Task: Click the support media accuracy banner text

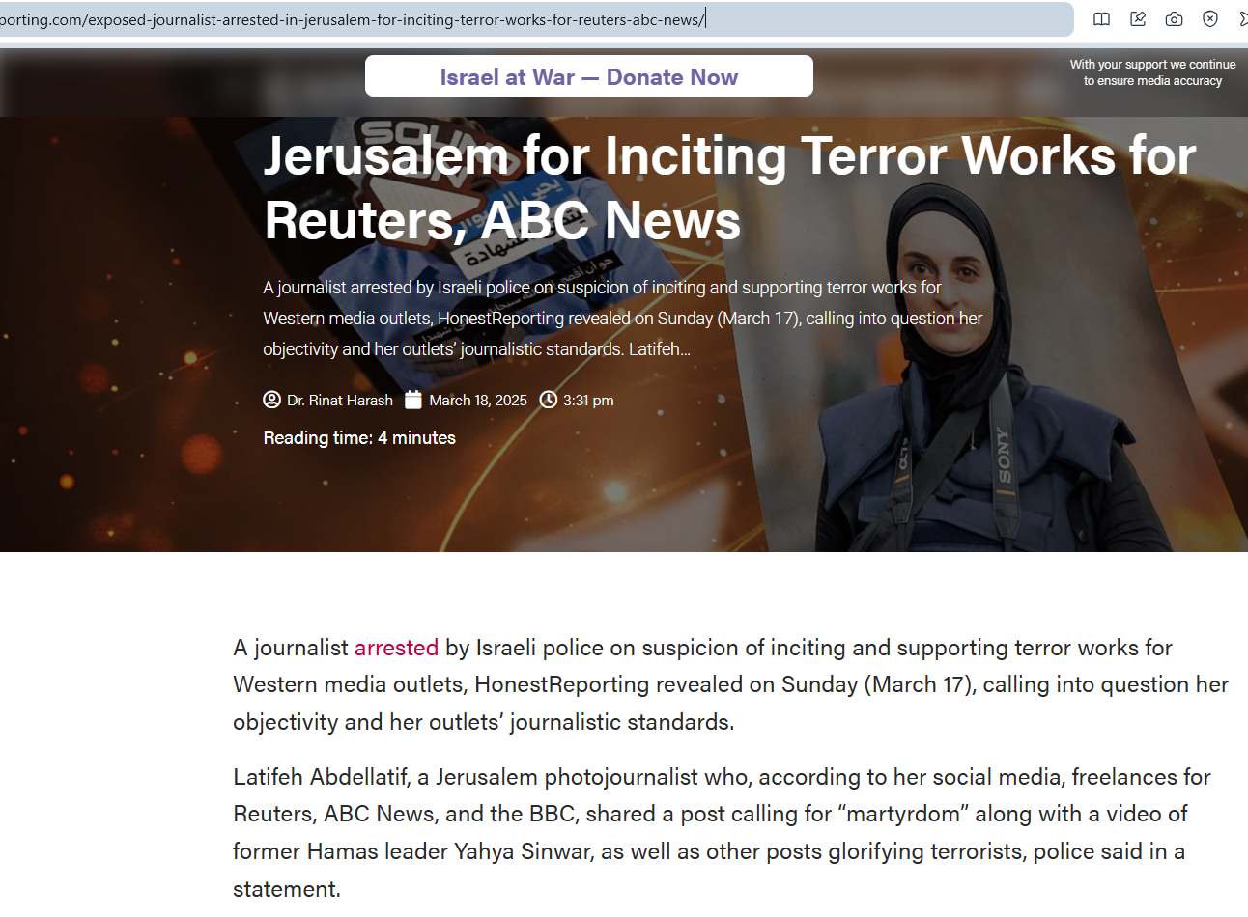Action: (x=1152, y=72)
